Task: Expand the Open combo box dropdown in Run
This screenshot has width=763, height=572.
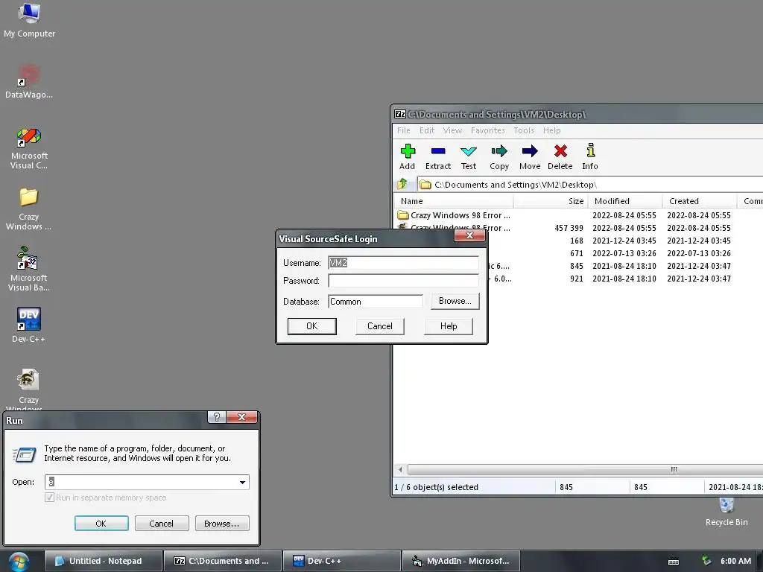Action: pyautogui.click(x=242, y=482)
